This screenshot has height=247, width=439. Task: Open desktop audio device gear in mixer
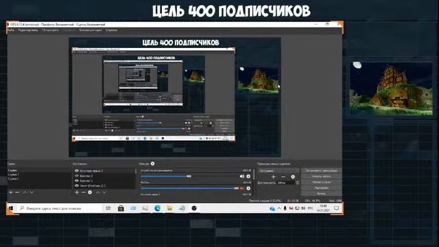[x=248, y=176]
